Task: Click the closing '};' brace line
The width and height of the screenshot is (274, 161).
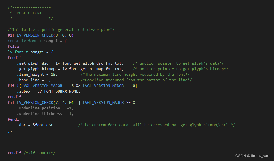Action: pos(10,131)
